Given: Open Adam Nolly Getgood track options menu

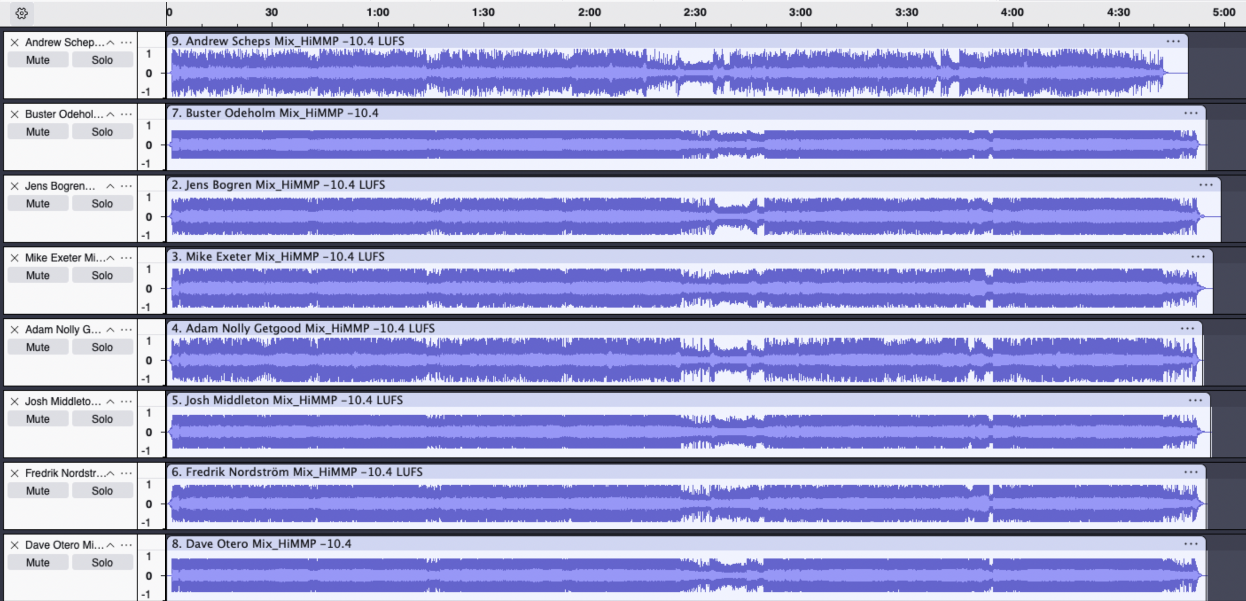Looking at the screenshot, I should pos(126,330).
